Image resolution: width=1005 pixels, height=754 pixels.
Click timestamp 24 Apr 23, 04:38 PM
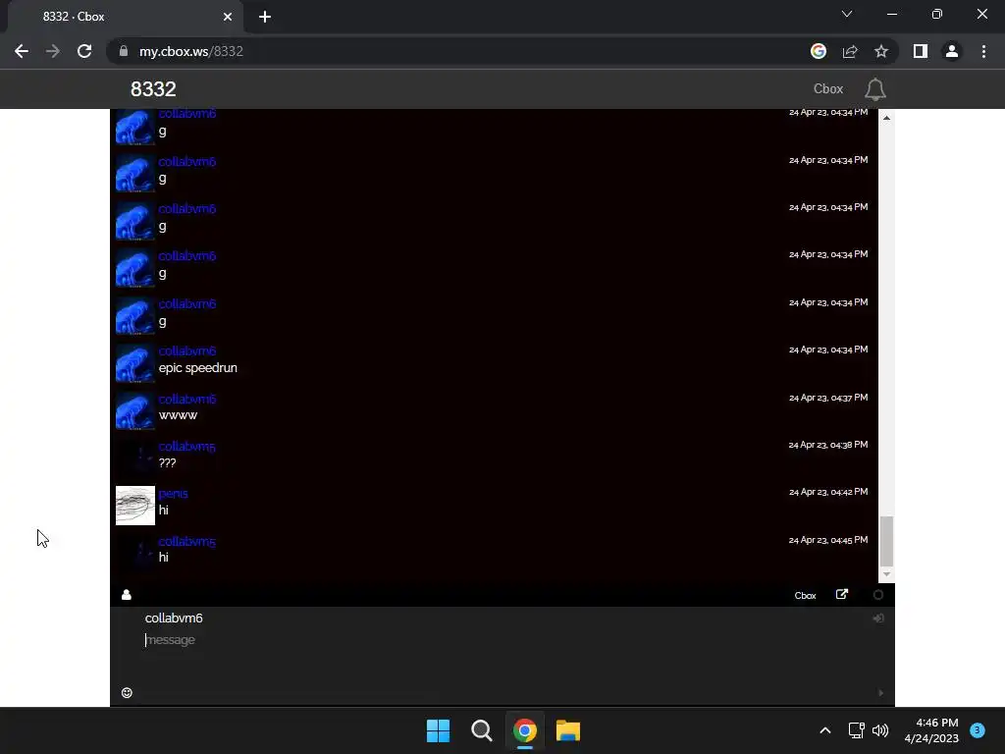[828, 445]
